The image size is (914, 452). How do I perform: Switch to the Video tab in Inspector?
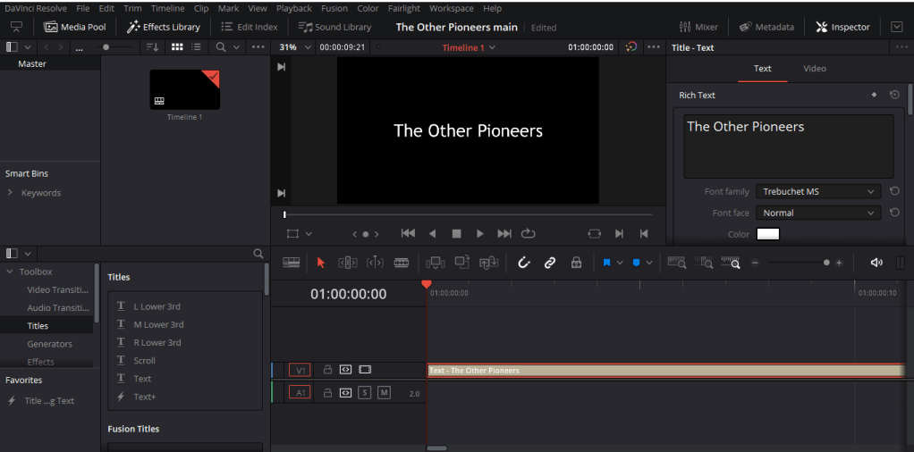click(x=814, y=69)
